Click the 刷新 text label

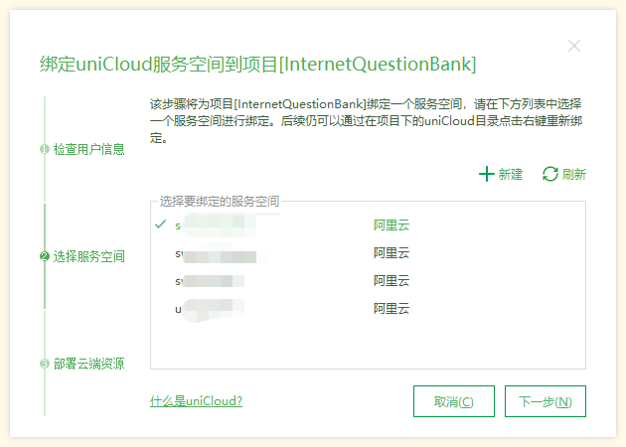click(x=574, y=174)
